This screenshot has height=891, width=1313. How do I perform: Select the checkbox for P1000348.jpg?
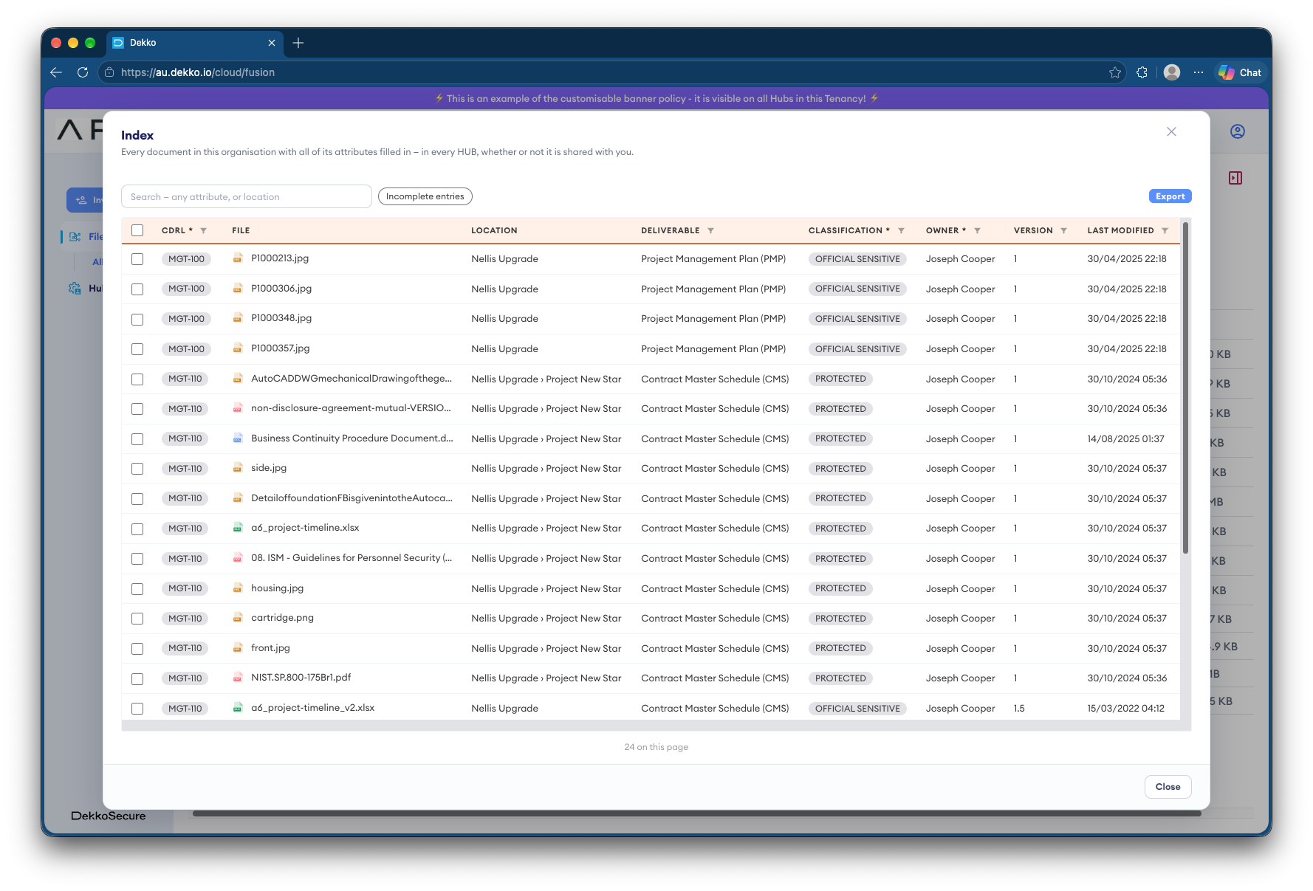pos(137,320)
